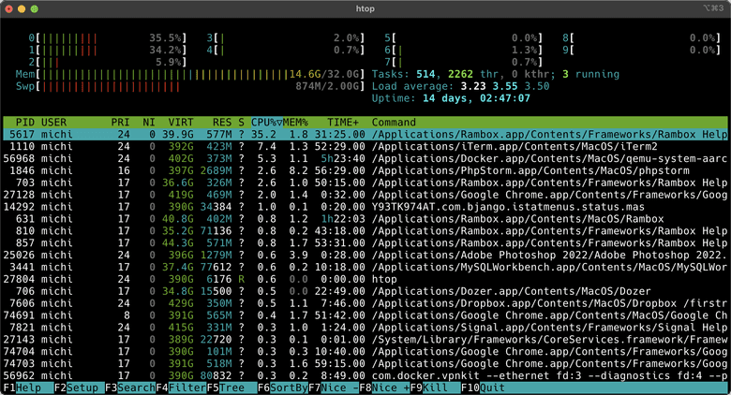Open the F6 SortBy menu

click(x=282, y=388)
